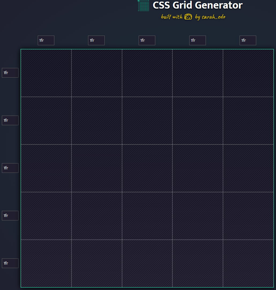Select grid cell at row 5, column 5
The image size is (276, 290).
point(248,264)
